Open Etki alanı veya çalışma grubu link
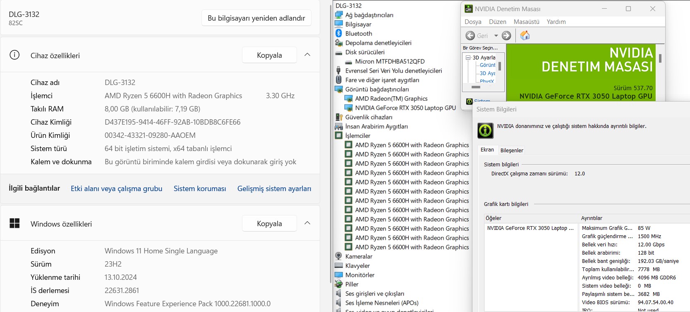 pyautogui.click(x=116, y=189)
